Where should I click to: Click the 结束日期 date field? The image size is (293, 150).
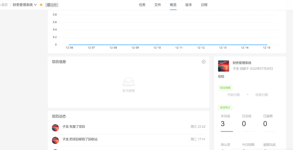click(262, 95)
